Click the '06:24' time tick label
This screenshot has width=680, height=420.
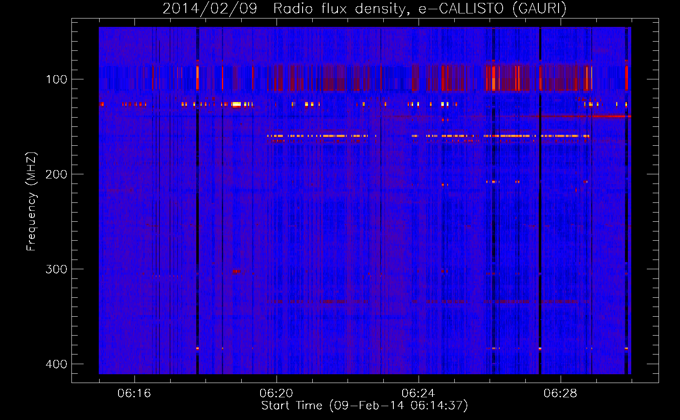(x=418, y=394)
